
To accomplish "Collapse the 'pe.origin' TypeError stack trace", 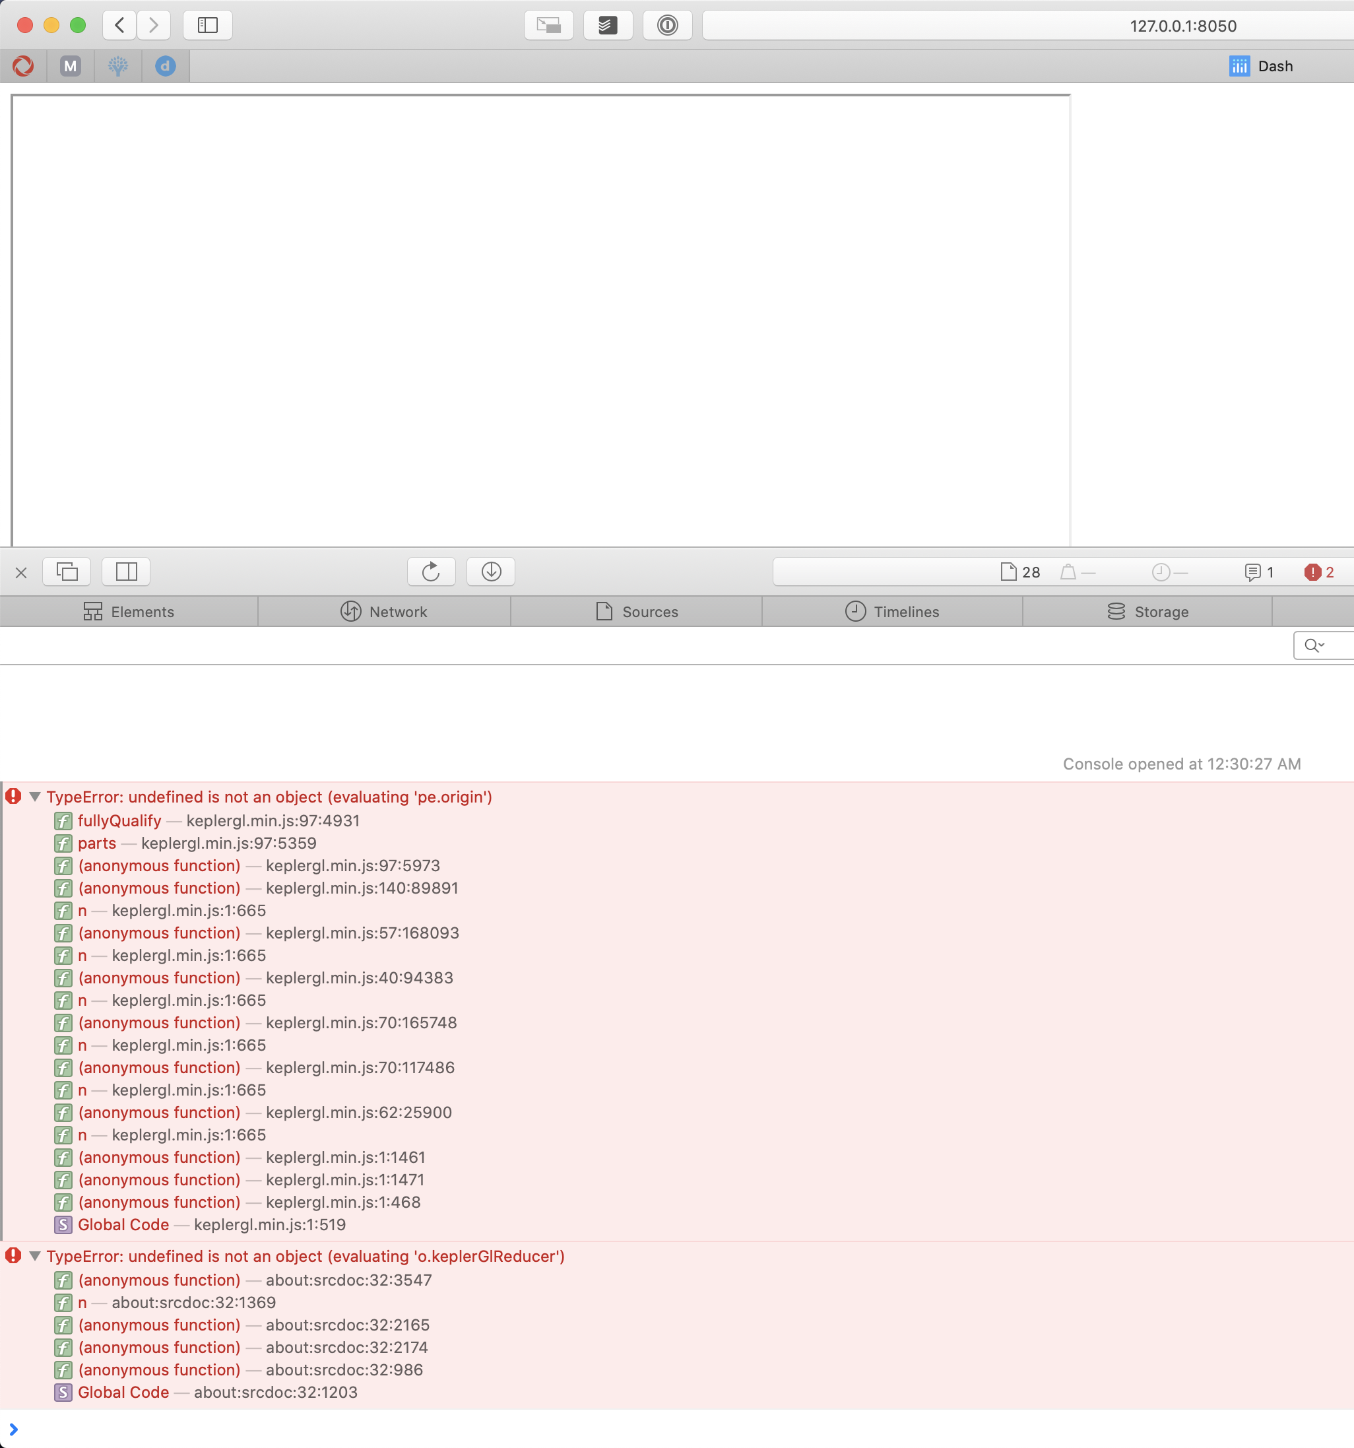I will tap(34, 797).
